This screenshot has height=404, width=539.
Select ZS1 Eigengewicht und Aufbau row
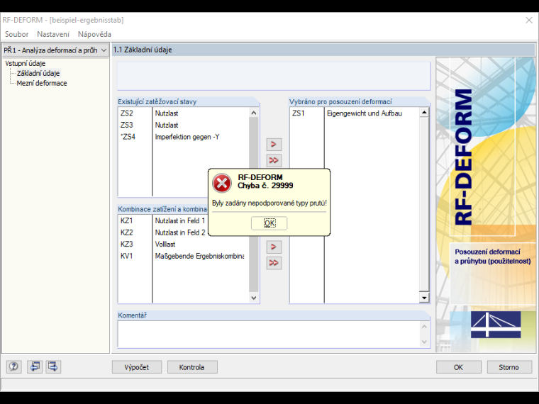pyautogui.click(x=355, y=113)
